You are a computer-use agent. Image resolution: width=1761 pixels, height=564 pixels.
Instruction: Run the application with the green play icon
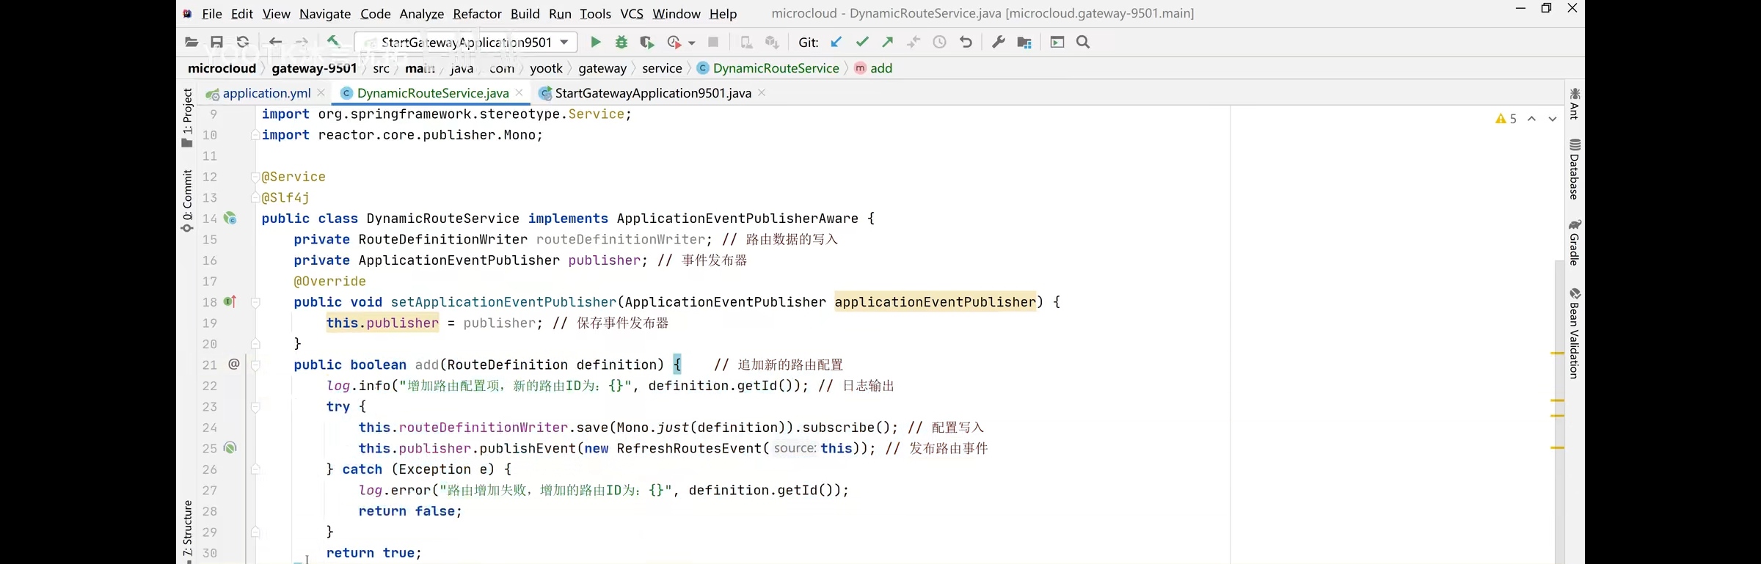pos(596,43)
